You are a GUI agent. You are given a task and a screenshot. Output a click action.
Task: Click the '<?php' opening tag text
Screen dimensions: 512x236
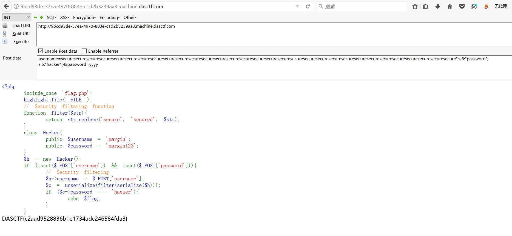(x=9, y=87)
